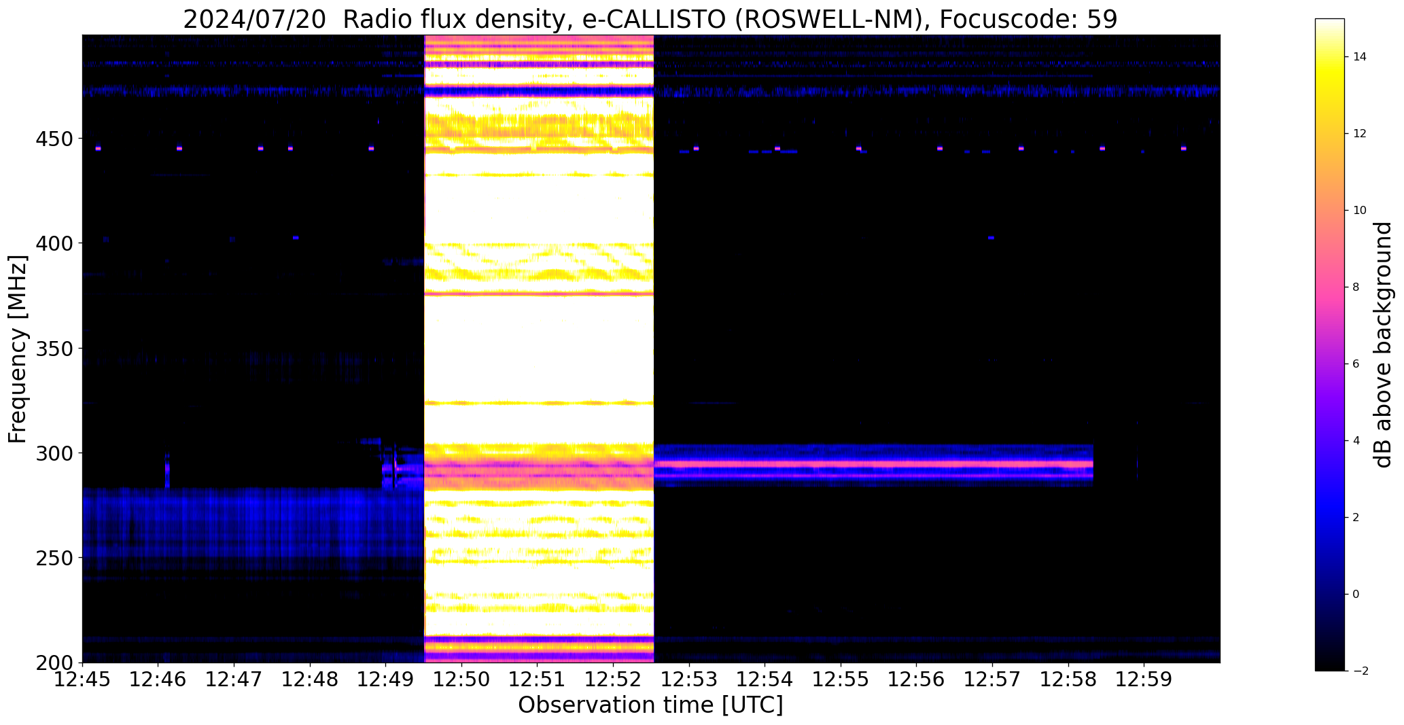The image size is (1404, 725).
Task: Click the colorbar tick label 12
Action: [x=1360, y=134]
